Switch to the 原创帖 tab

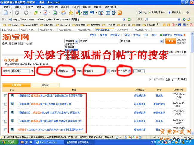[45, 85]
